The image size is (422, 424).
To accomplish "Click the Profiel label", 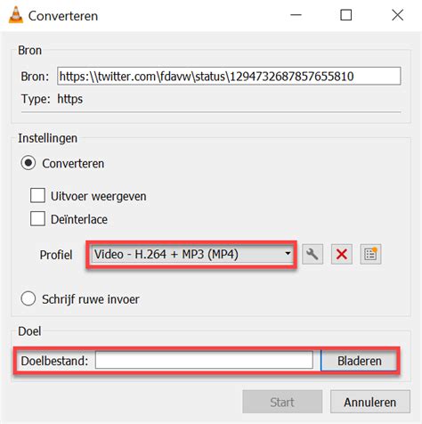I will 56,255.
